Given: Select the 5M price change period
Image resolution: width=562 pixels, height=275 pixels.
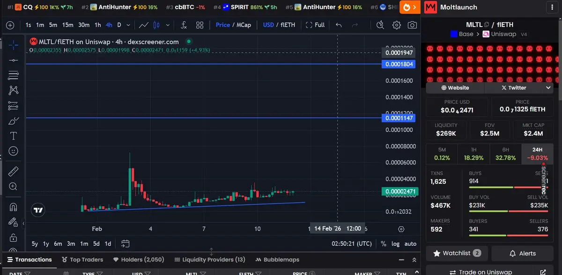Looking at the screenshot, I should [442, 154].
